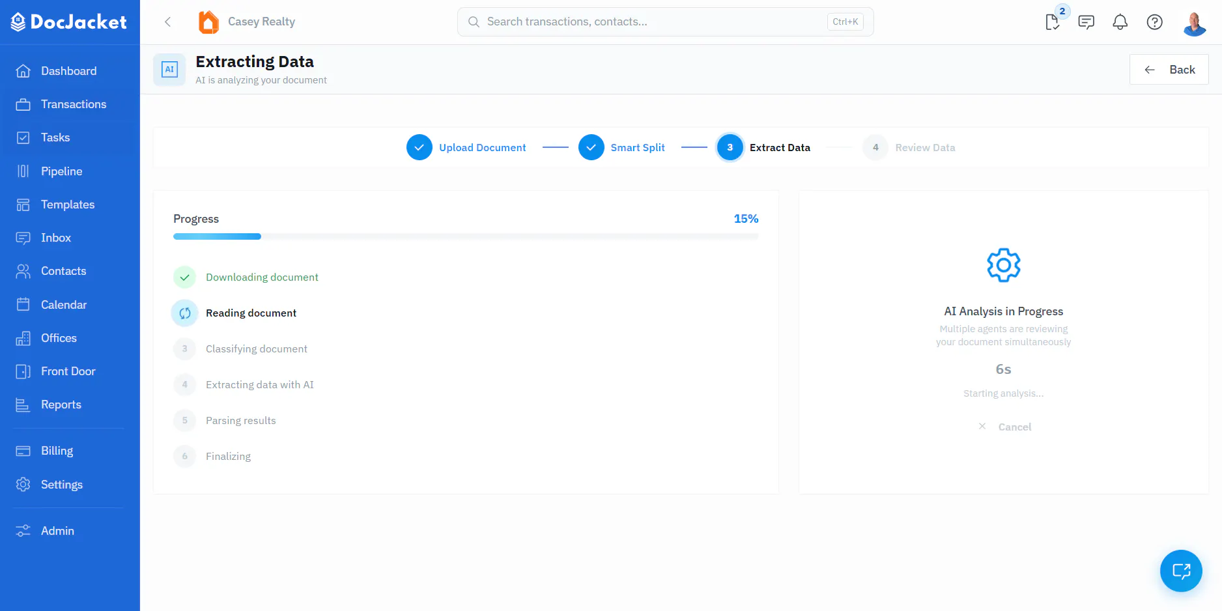Click the Back button

point(1169,70)
